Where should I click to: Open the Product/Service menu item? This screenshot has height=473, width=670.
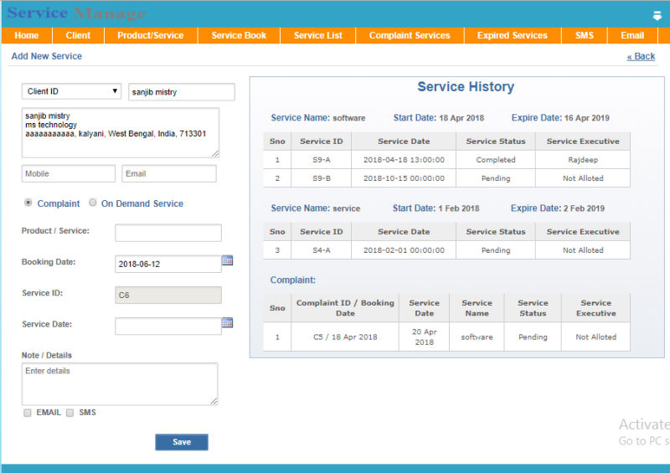150,35
